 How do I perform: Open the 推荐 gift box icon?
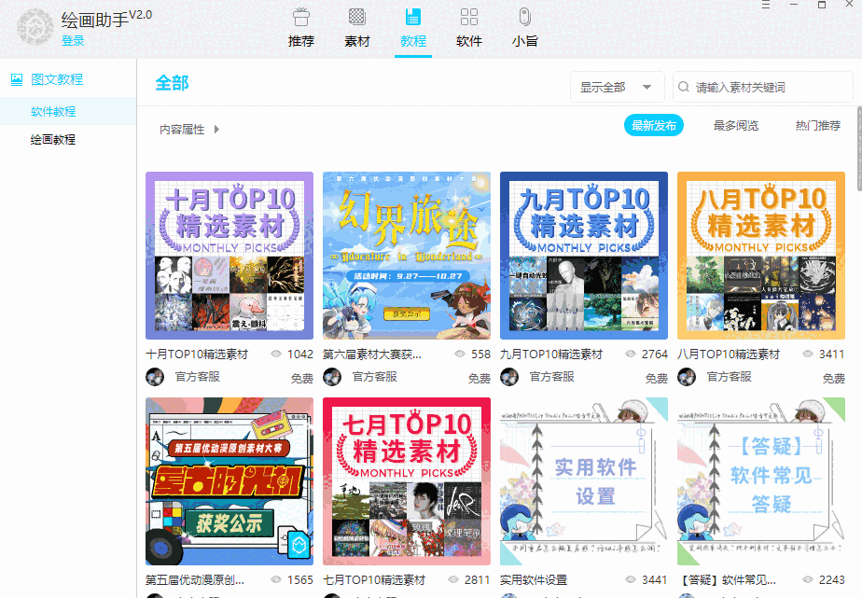click(300, 17)
